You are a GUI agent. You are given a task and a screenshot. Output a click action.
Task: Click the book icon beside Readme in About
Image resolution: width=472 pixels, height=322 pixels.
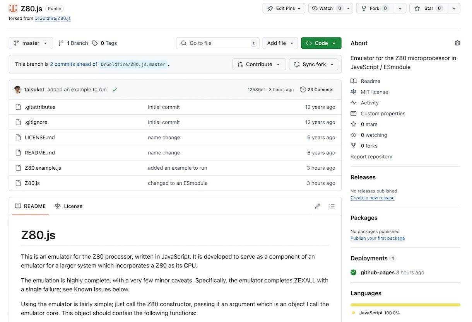click(x=354, y=81)
